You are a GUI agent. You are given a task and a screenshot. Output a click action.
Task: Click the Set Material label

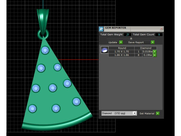(x=147, y=113)
